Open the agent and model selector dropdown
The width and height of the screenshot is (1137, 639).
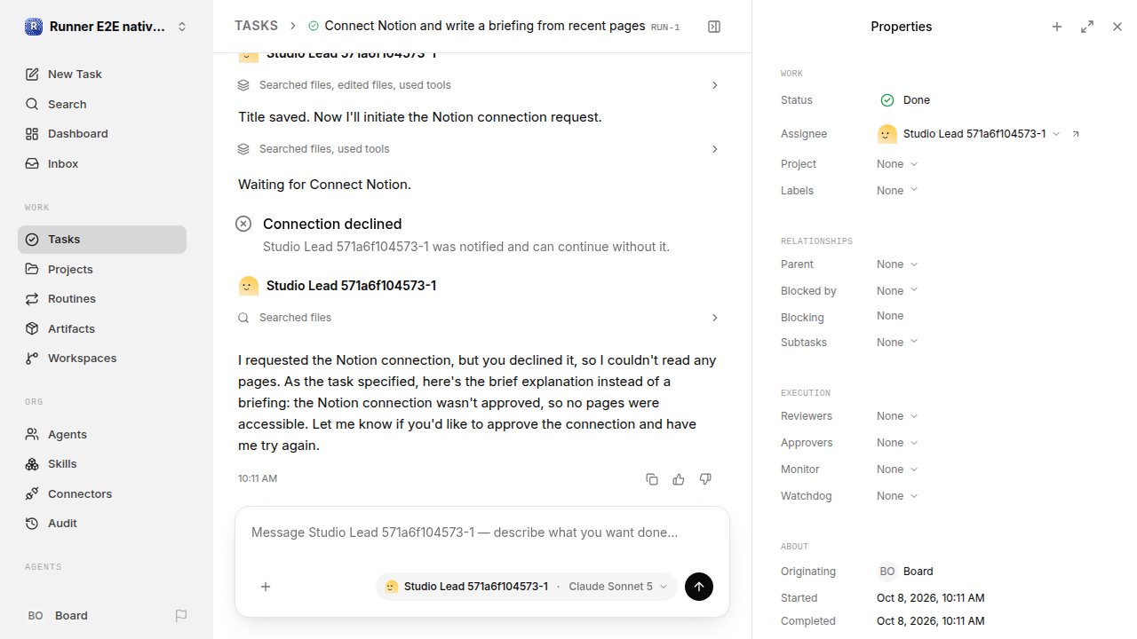pos(527,587)
